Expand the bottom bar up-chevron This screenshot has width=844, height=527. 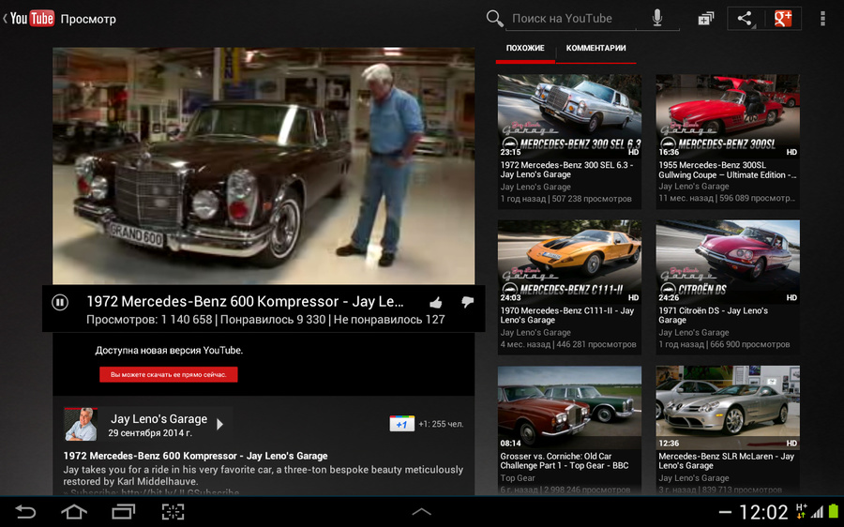(x=421, y=512)
